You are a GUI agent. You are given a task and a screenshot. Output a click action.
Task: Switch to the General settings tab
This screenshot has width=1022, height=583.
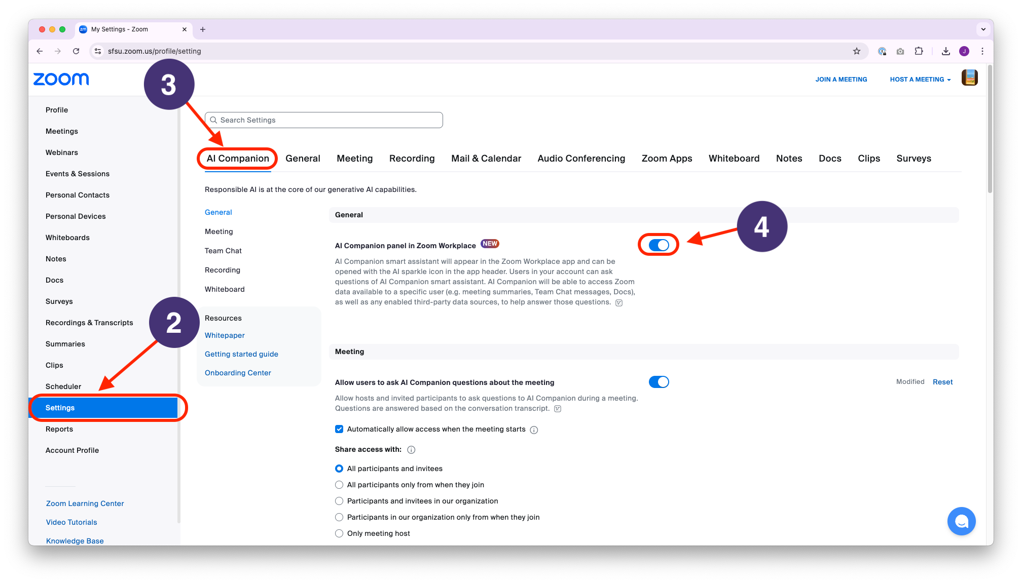click(303, 159)
